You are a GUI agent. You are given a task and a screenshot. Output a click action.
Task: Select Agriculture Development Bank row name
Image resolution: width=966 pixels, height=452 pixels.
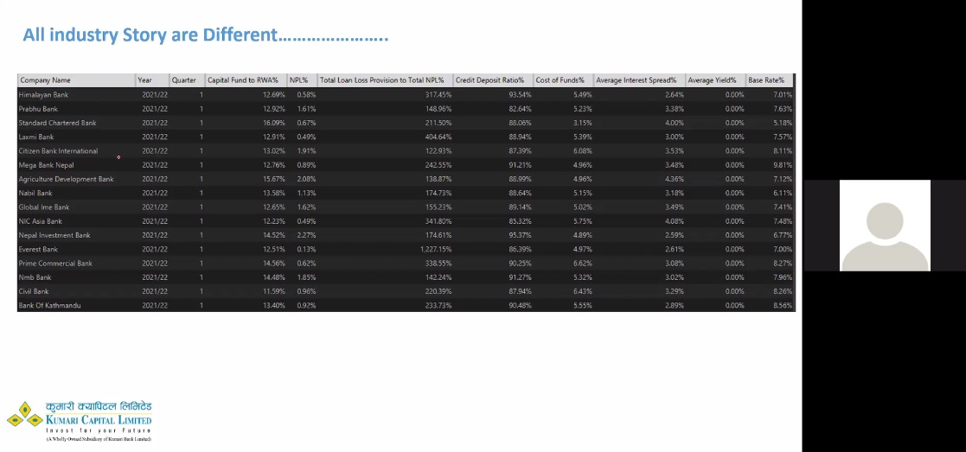tap(66, 179)
